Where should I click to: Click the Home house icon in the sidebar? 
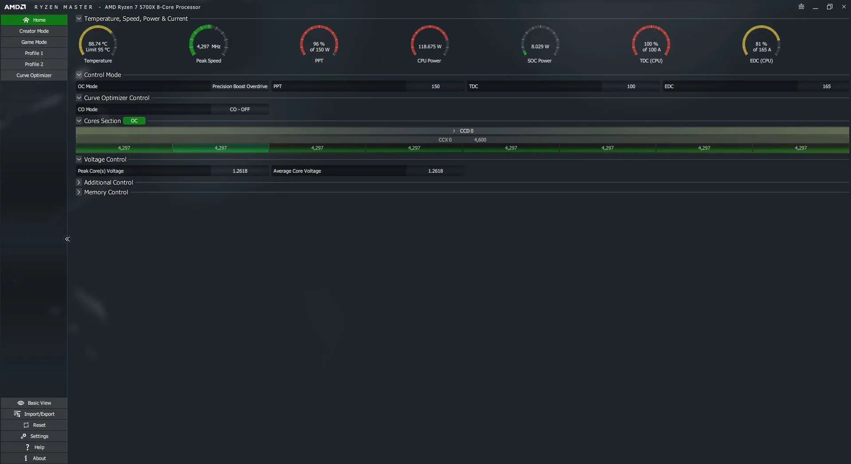click(x=26, y=20)
